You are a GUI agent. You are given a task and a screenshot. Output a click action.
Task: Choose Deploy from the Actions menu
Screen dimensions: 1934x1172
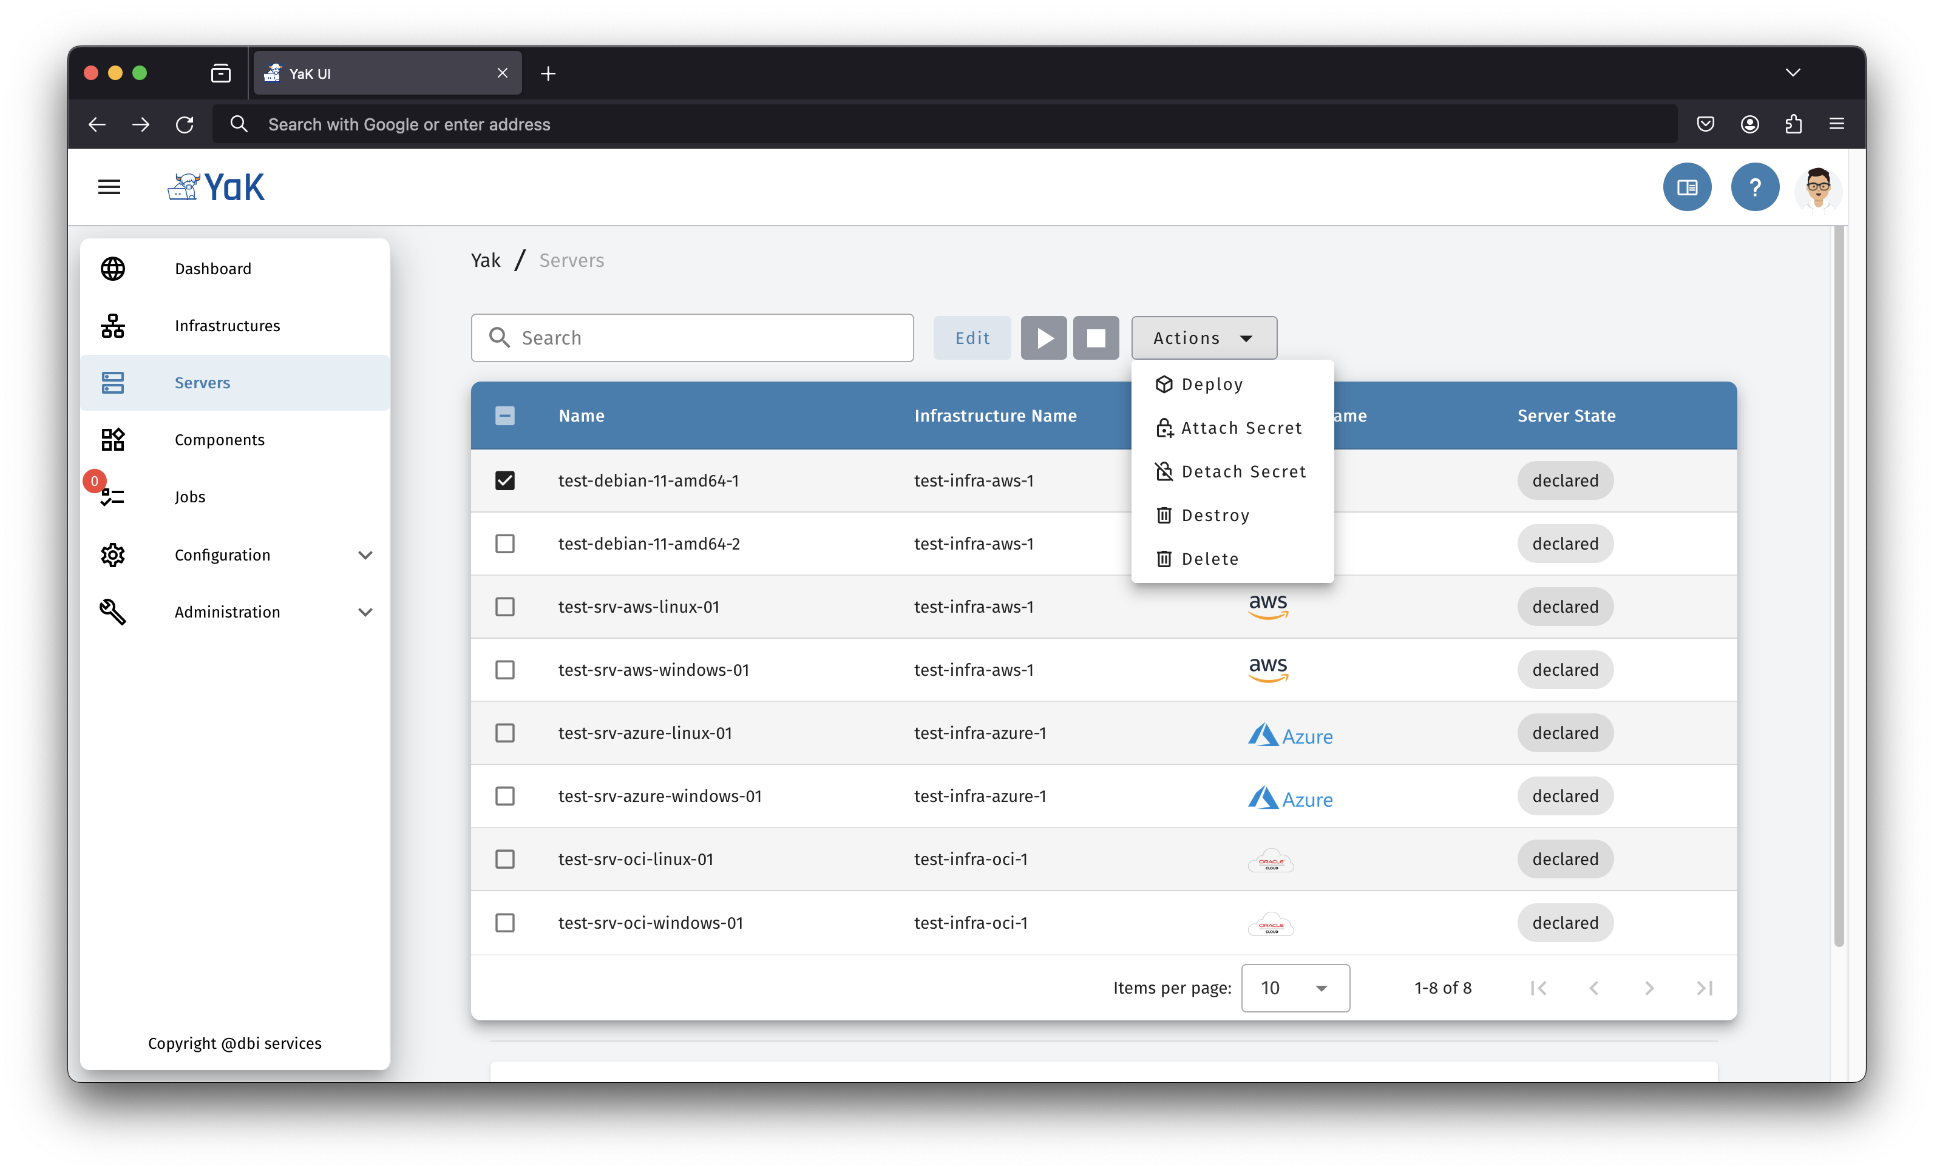(1211, 385)
